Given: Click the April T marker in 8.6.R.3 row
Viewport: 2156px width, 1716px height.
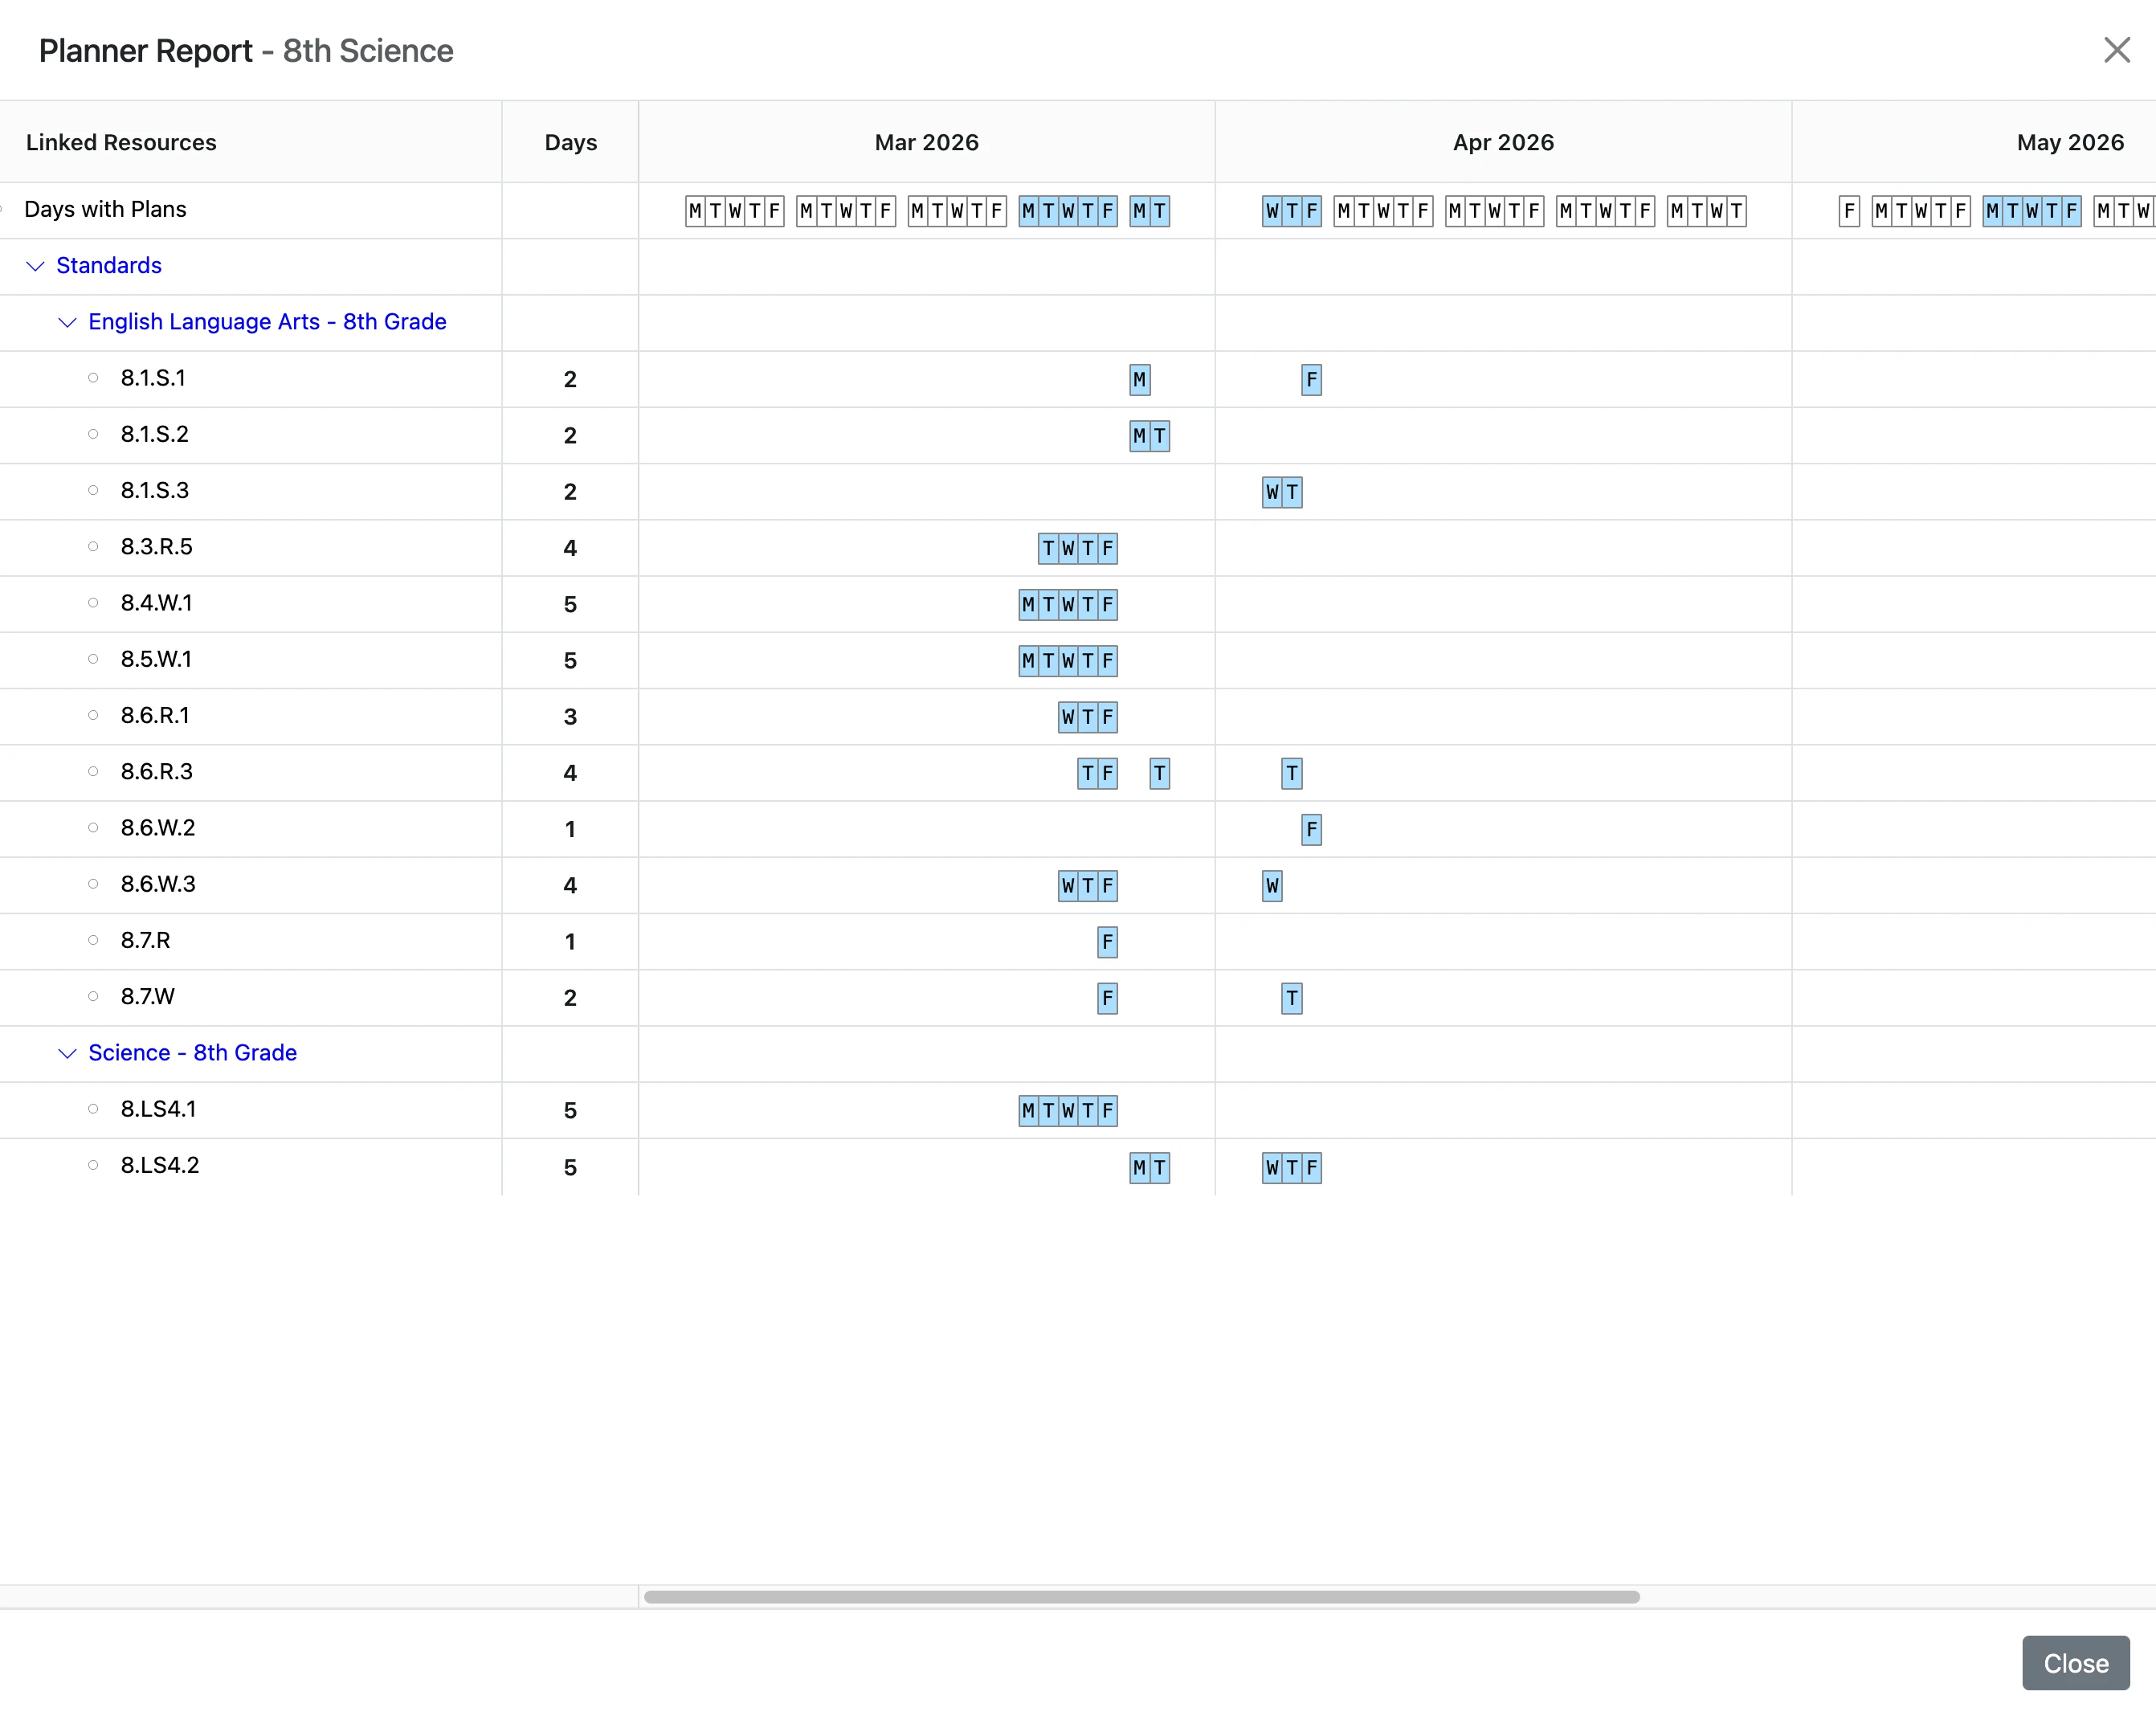Looking at the screenshot, I should [1292, 773].
